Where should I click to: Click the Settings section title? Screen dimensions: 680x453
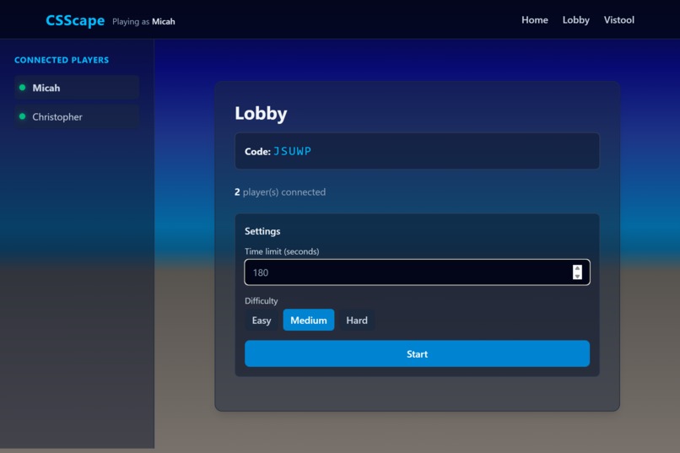pos(262,231)
